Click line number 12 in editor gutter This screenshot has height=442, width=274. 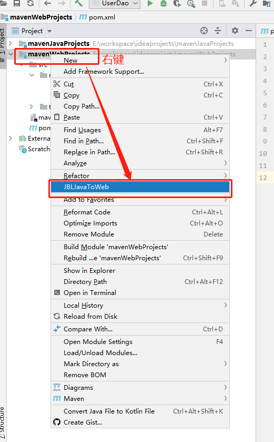(x=263, y=178)
